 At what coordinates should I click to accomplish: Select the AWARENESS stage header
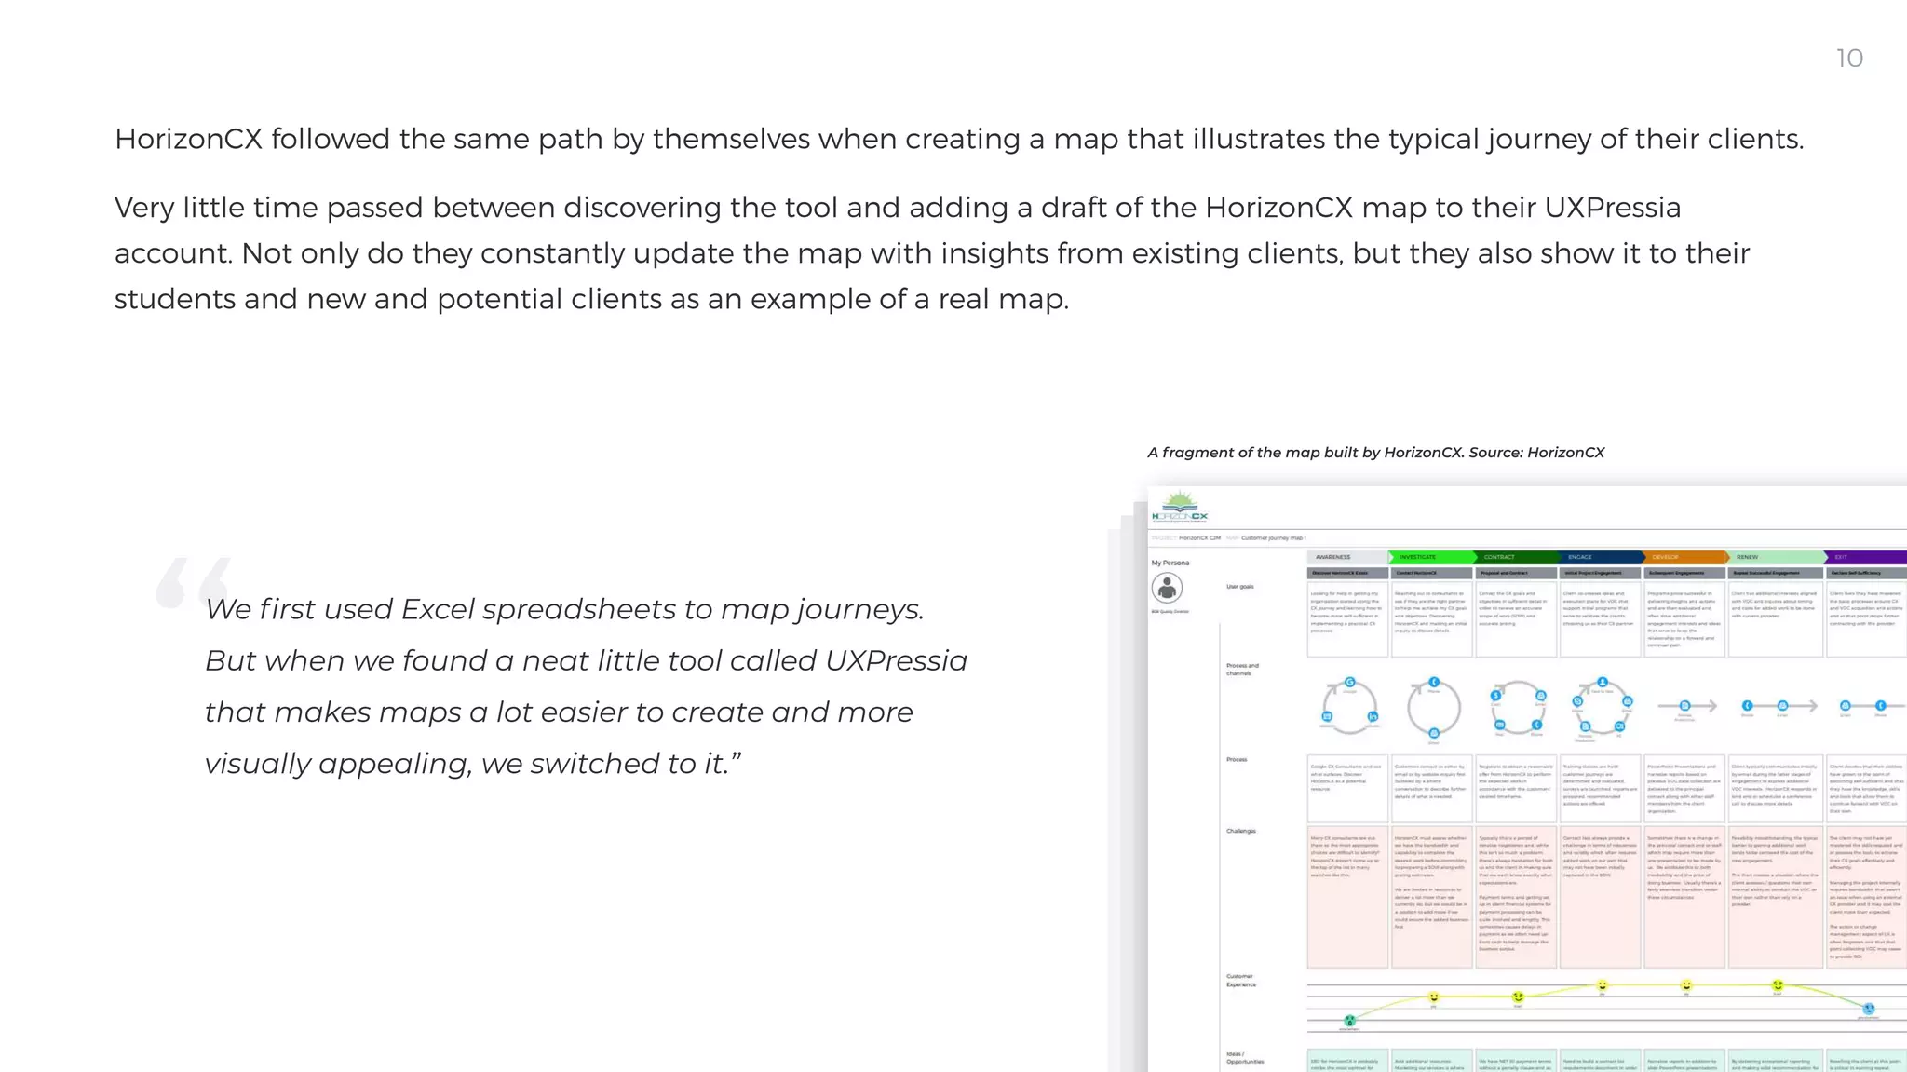pyautogui.click(x=1347, y=557)
